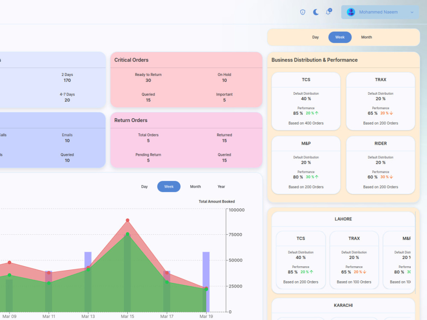Switch chart range to Month
The width and height of the screenshot is (427, 320).
click(x=196, y=187)
